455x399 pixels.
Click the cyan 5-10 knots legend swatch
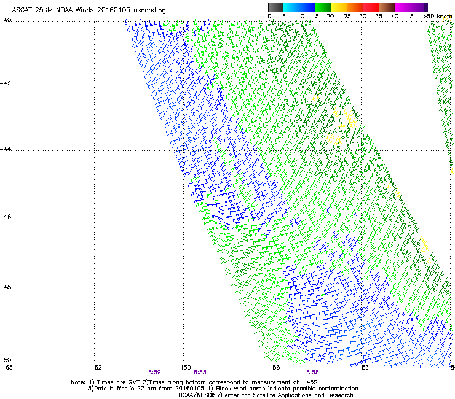pos(291,7)
